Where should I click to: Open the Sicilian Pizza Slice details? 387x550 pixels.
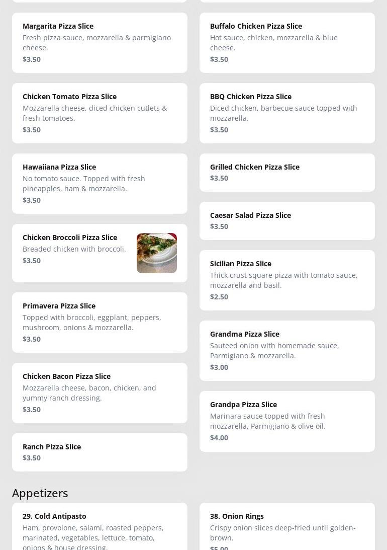pyautogui.click(x=287, y=280)
